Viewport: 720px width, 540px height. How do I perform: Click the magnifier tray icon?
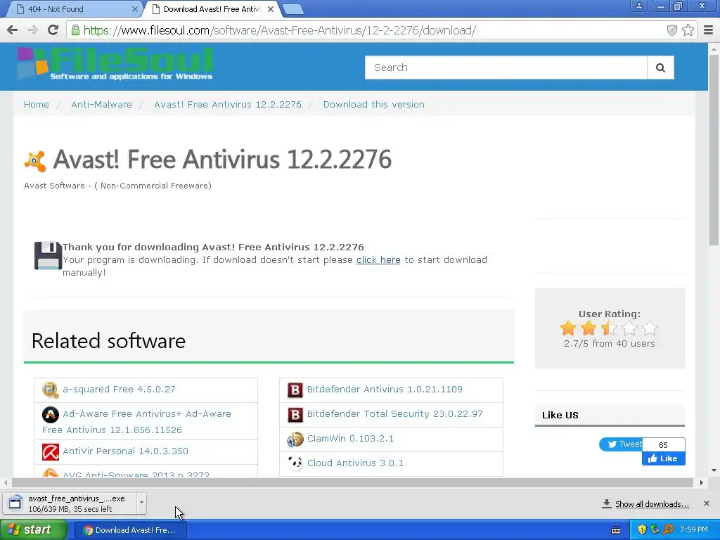(x=668, y=530)
